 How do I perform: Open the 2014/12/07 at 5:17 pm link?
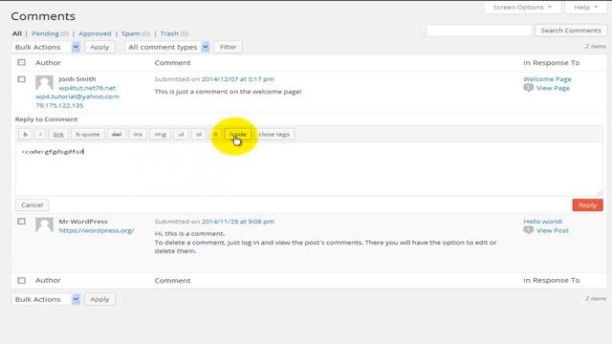coord(238,79)
